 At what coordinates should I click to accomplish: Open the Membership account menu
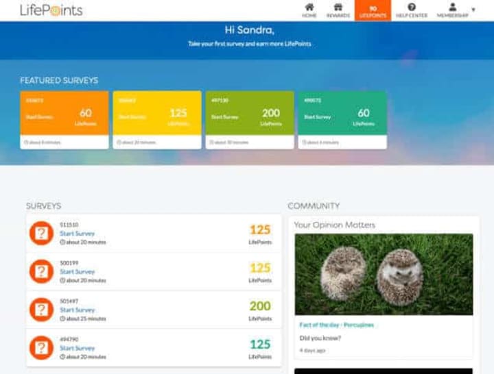[x=453, y=10]
